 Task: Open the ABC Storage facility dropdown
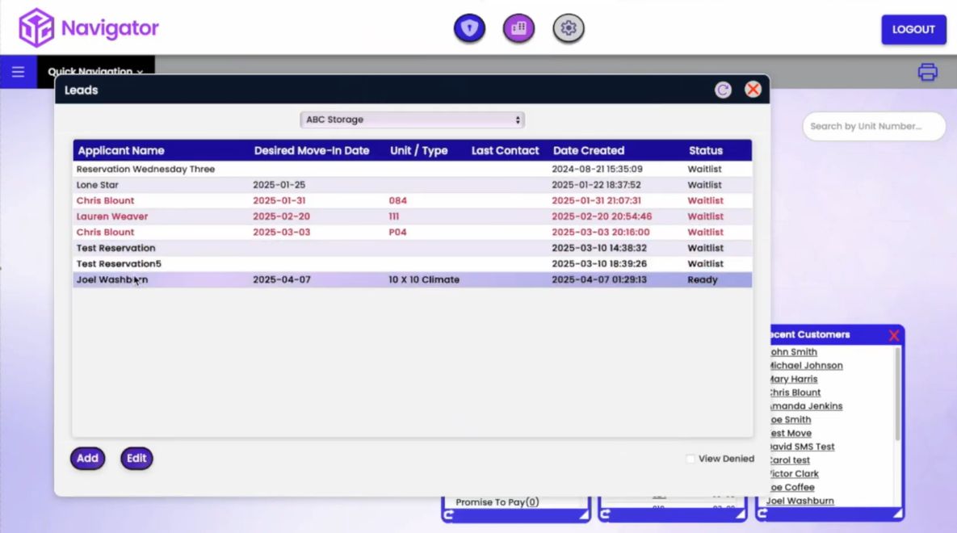412,120
